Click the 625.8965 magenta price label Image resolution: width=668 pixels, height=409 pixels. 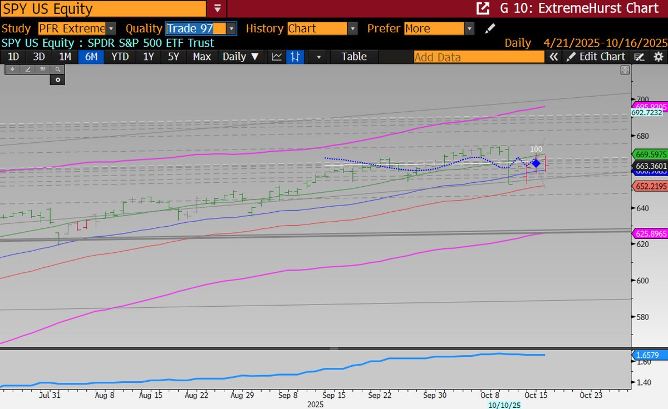(650, 234)
